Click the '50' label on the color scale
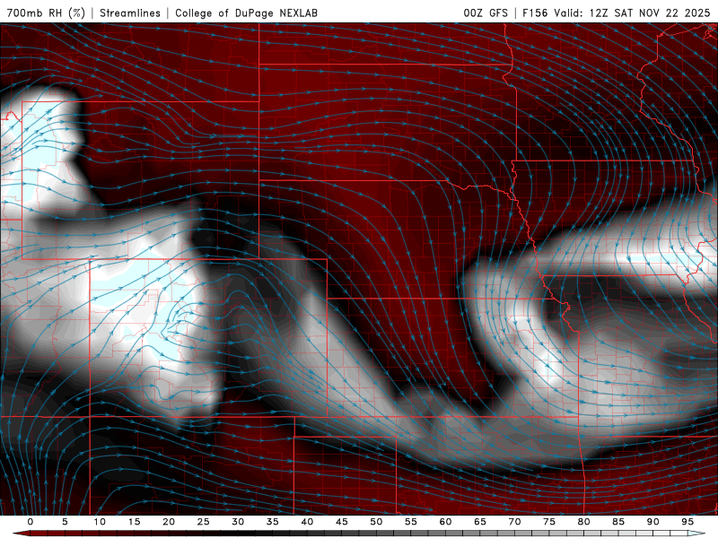Screen dimensions: 718x538 376,522
